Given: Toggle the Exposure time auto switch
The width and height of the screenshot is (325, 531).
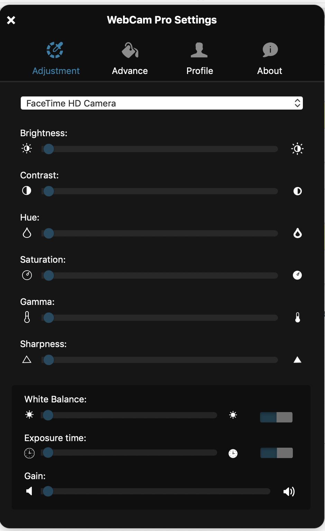Looking at the screenshot, I should pos(276,453).
